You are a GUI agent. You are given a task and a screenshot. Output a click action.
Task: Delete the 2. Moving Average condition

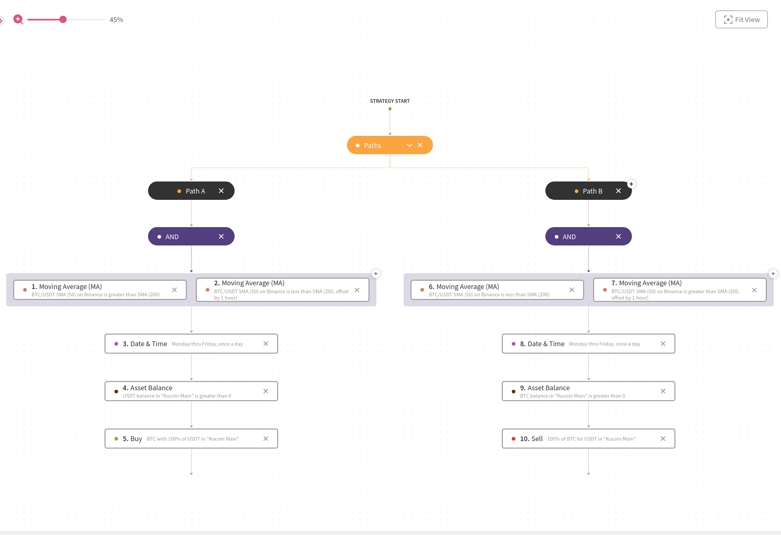pos(357,290)
